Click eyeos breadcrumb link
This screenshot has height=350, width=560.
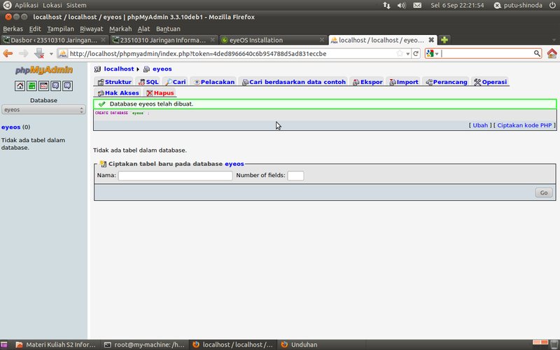coord(162,69)
